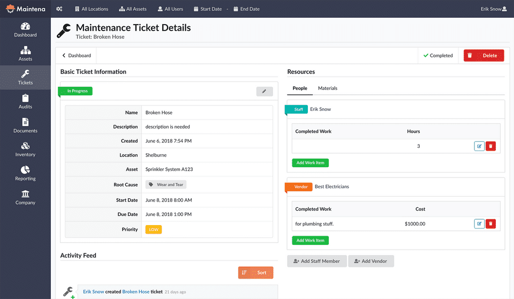Edit Erik Snow's 3-hour work item
This screenshot has width=514, height=299.
tap(479, 146)
